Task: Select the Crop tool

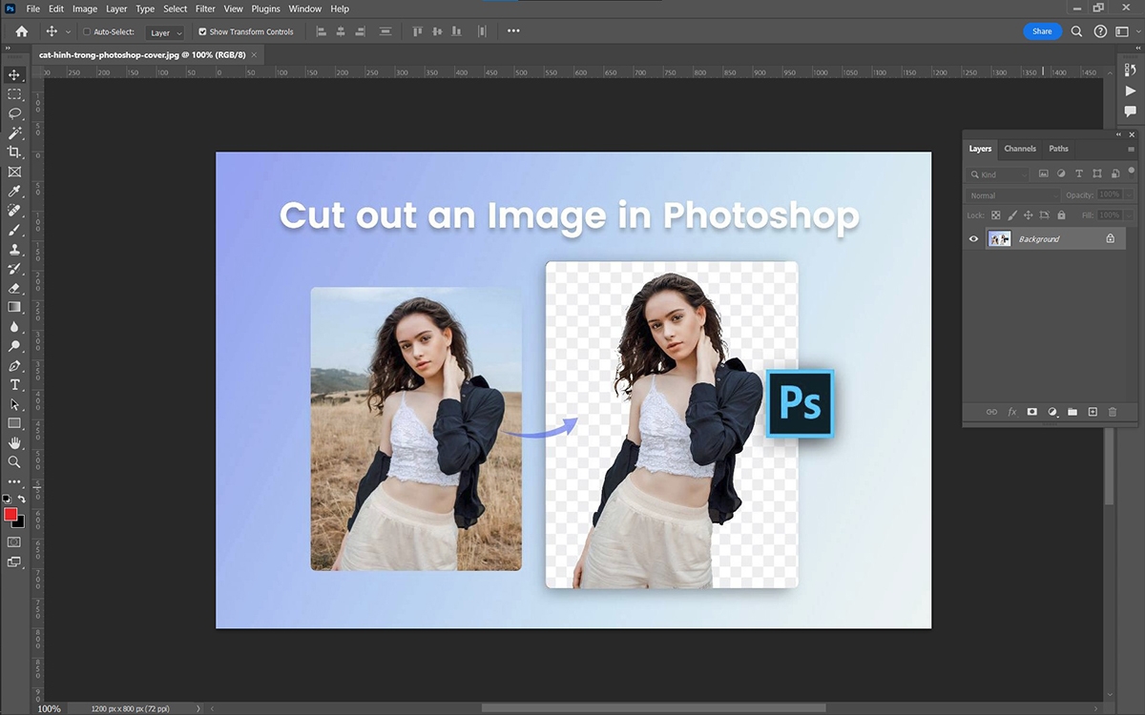Action: pos(14,153)
